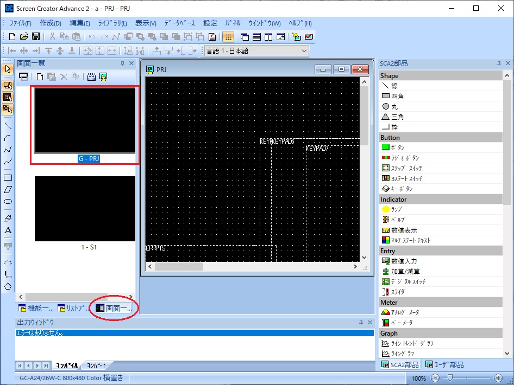Select the ellipse drawing tool
This screenshot has width=514, height=385.
[8, 201]
